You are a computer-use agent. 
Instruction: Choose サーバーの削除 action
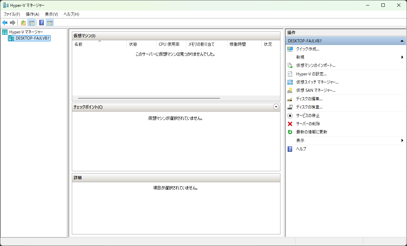click(308, 124)
